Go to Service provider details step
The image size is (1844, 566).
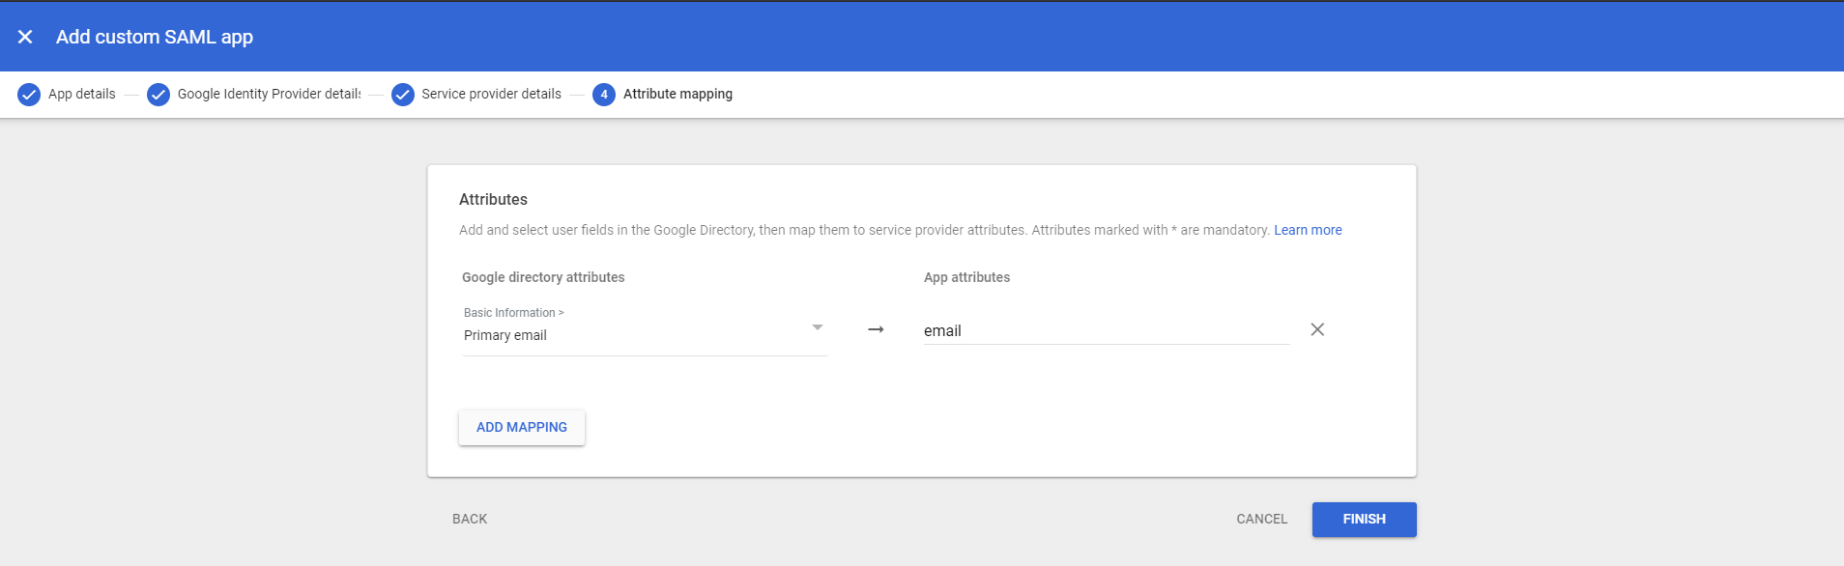491,94
